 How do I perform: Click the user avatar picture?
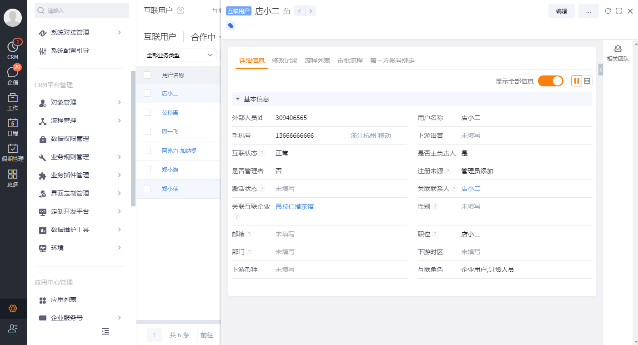tap(13, 17)
